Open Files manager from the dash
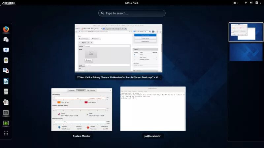Screen dimensions: 264x148 6,92
